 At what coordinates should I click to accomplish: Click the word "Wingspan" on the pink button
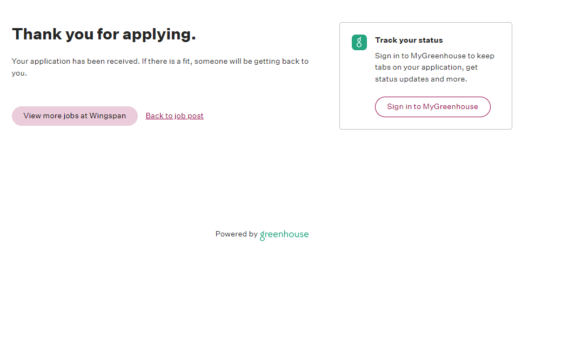(108, 116)
